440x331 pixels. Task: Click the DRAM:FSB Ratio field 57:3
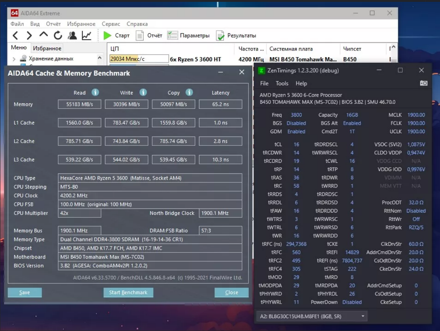(x=221, y=230)
